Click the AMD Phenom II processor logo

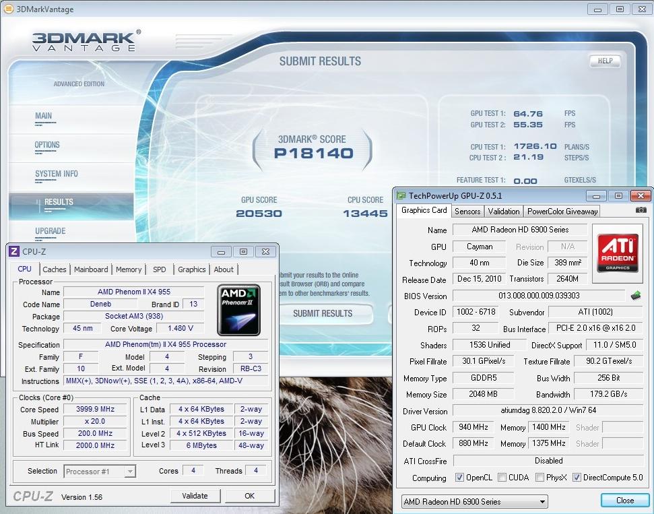coord(238,311)
